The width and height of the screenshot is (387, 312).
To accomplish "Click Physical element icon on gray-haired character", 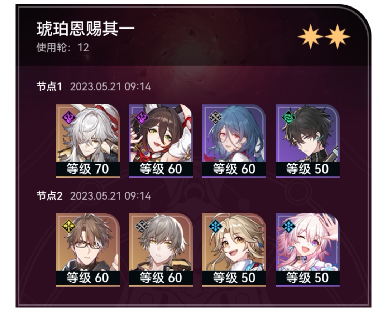I will [x=142, y=226].
